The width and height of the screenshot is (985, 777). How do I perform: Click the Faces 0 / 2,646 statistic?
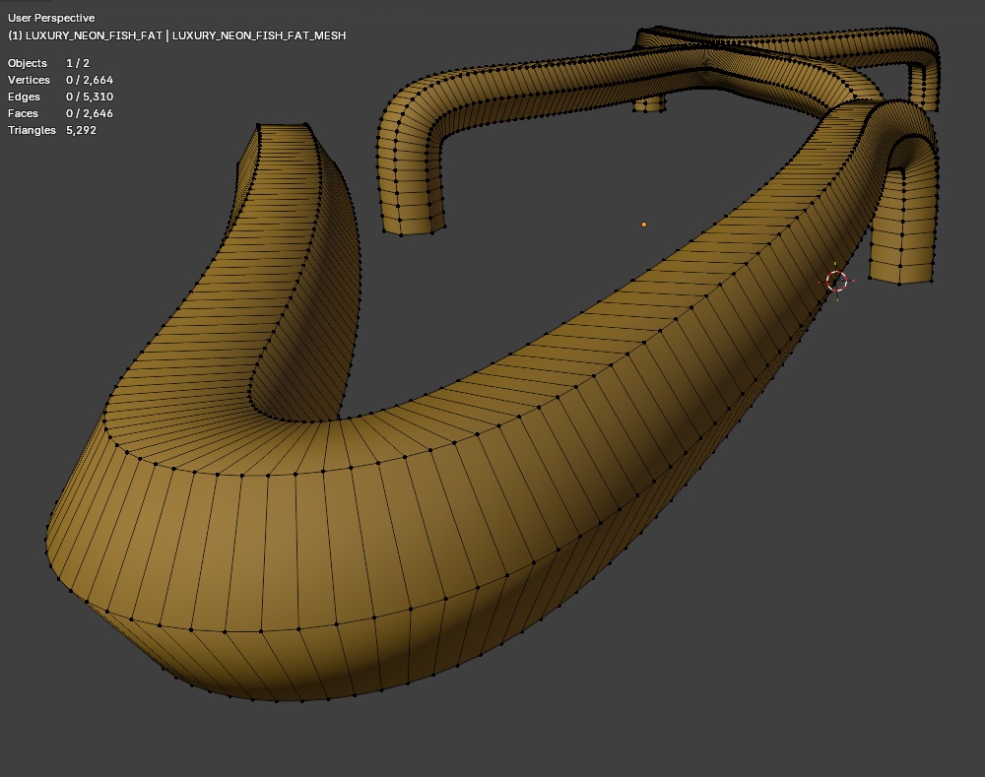click(60, 113)
